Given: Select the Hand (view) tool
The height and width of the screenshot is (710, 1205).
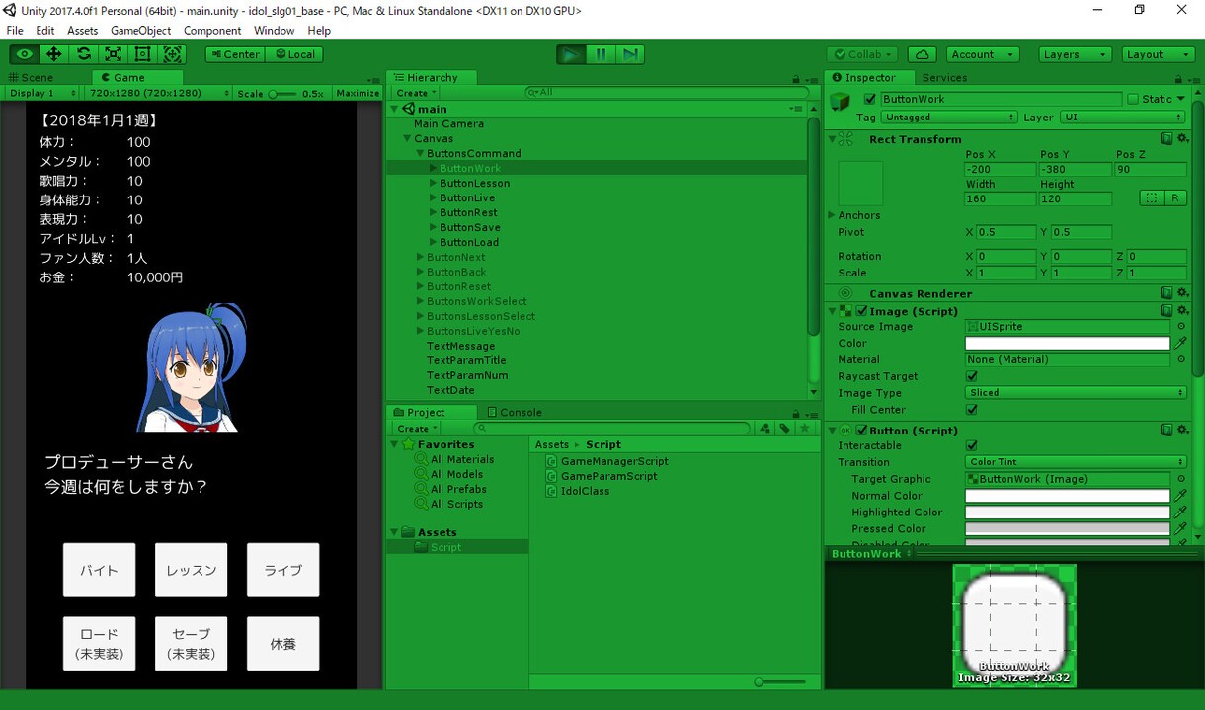Looking at the screenshot, I should pyautogui.click(x=25, y=54).
